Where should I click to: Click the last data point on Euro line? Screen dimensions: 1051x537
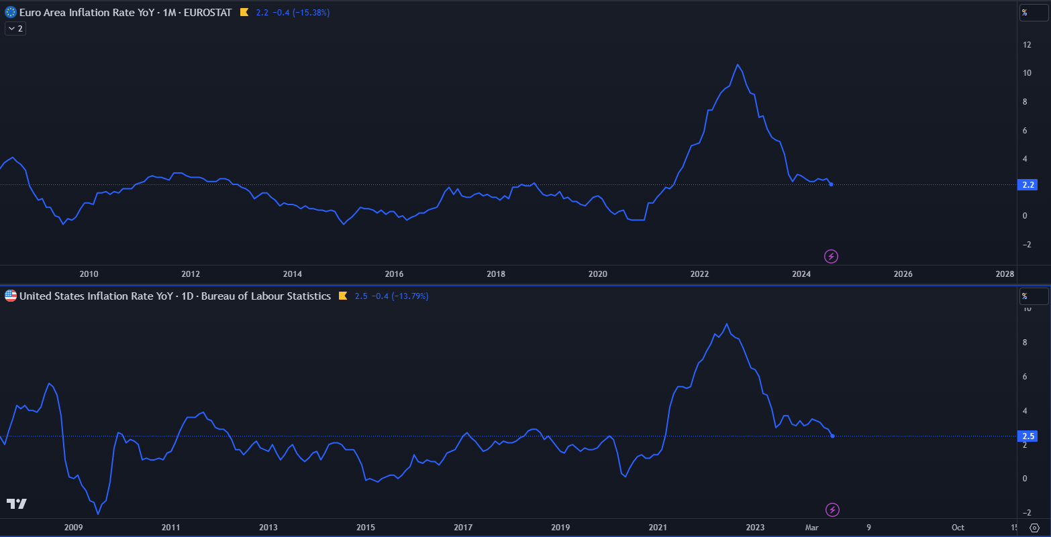point(832,184)
